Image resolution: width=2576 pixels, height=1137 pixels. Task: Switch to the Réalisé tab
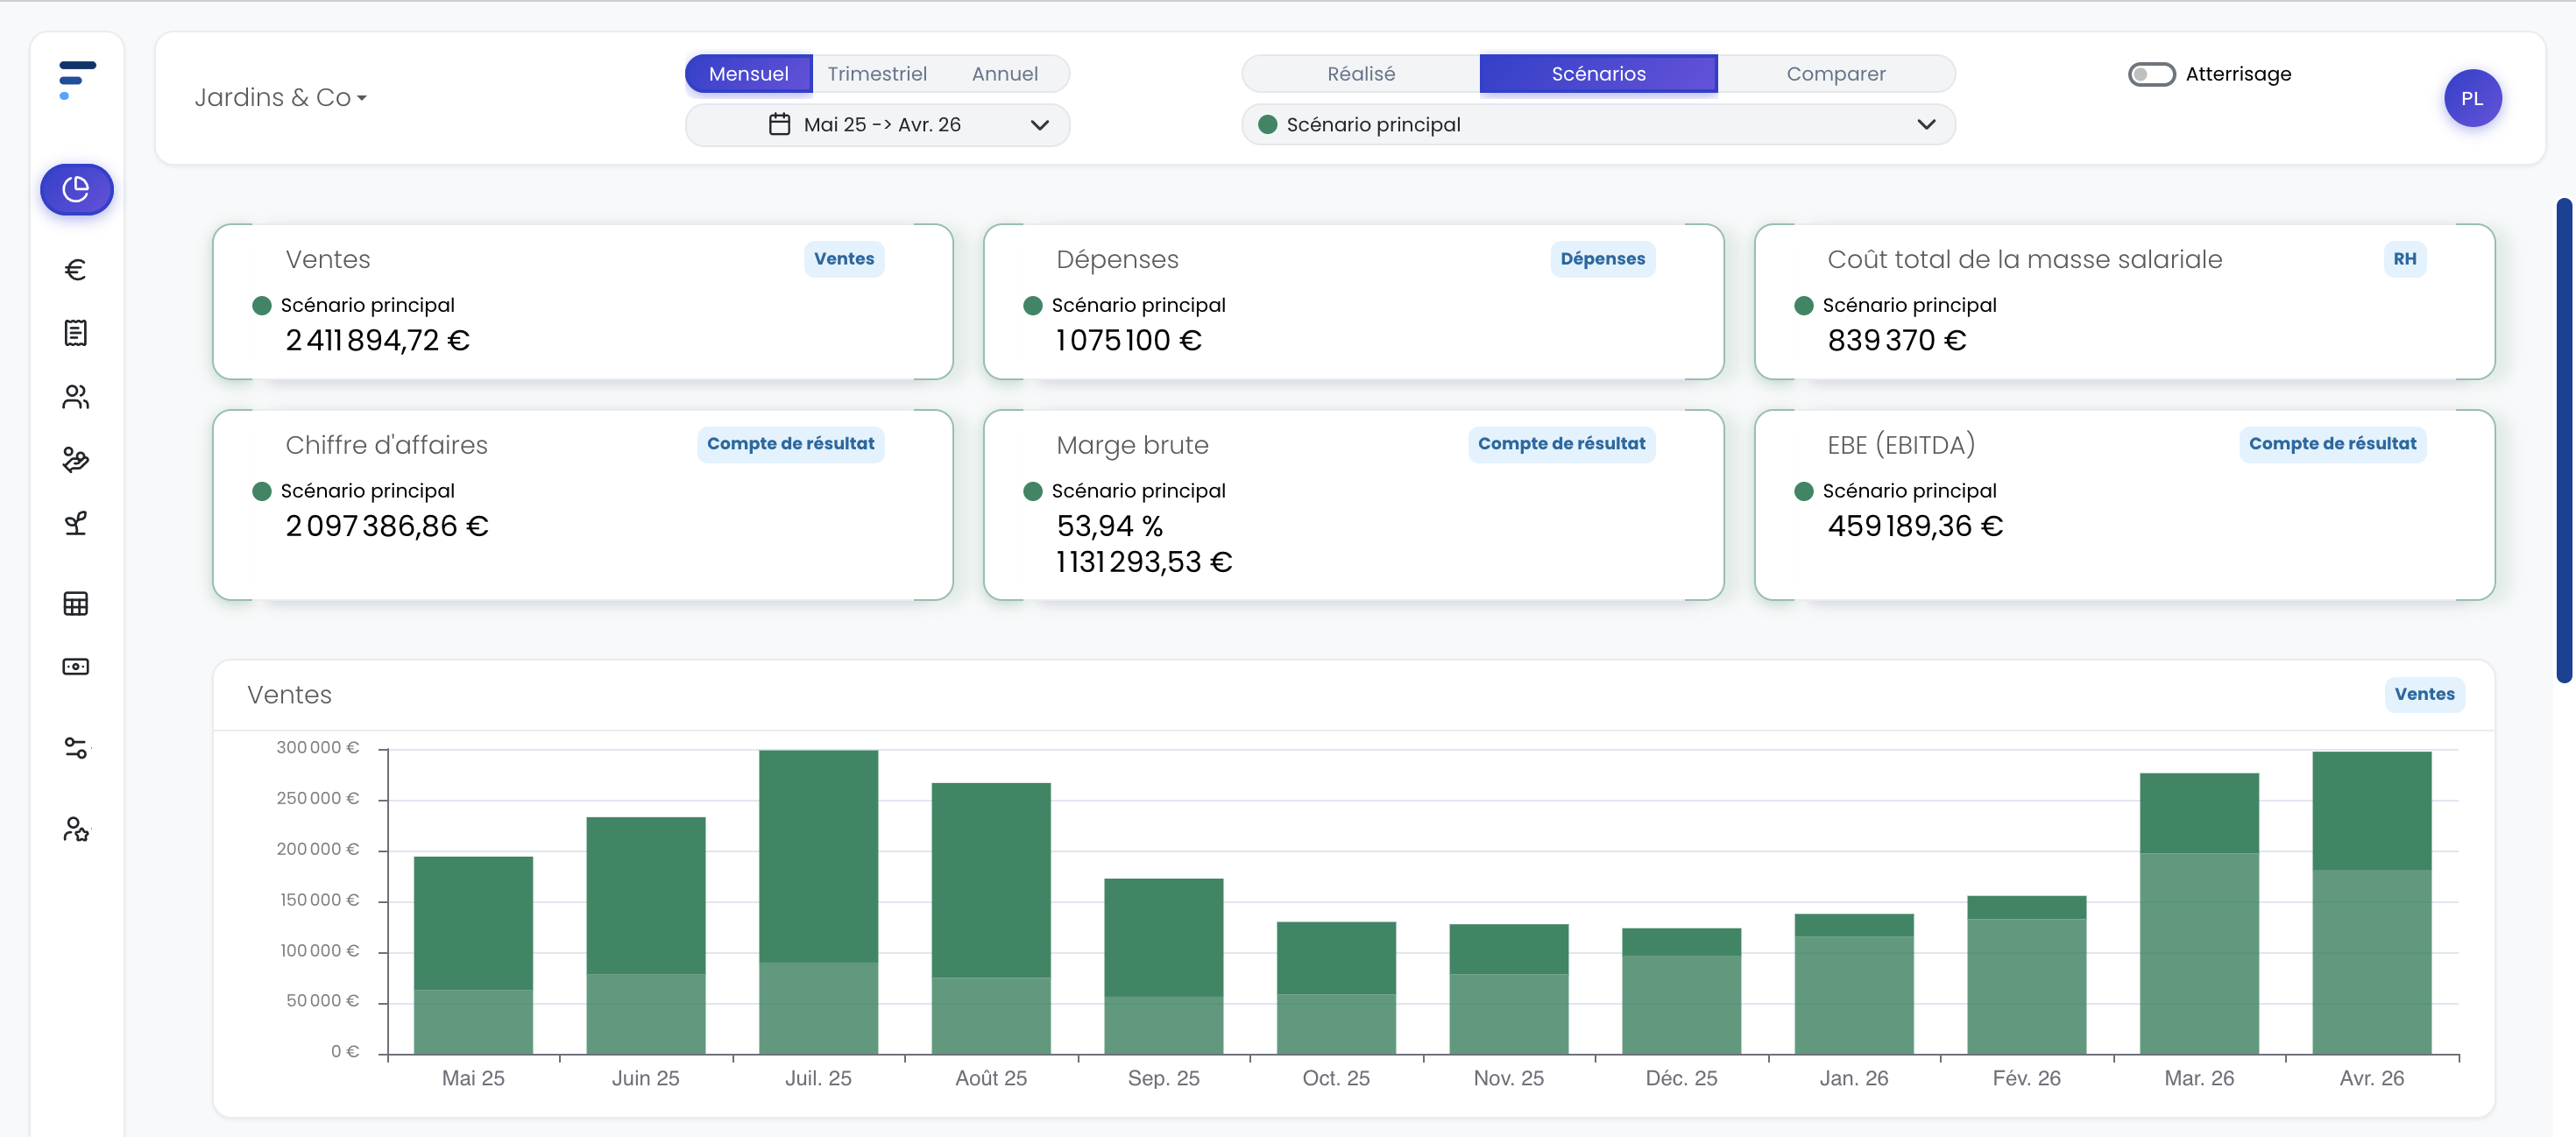(1360, 74)
